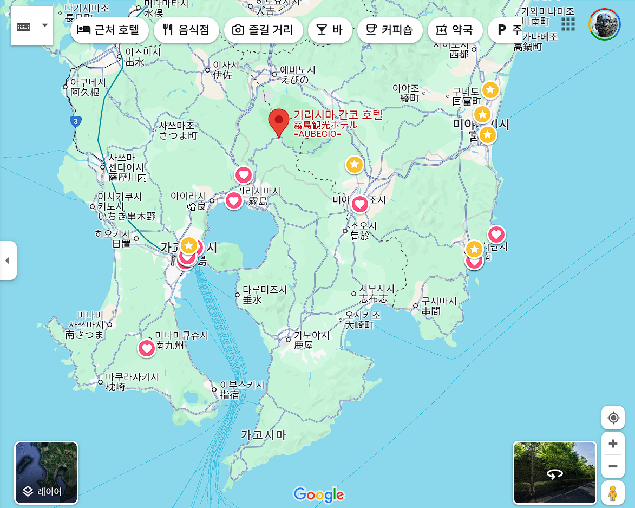Viewport: 635px width, 508px height.
Task: Click the 아쿠네시 阿久根 city label
Action: [88, 87]
